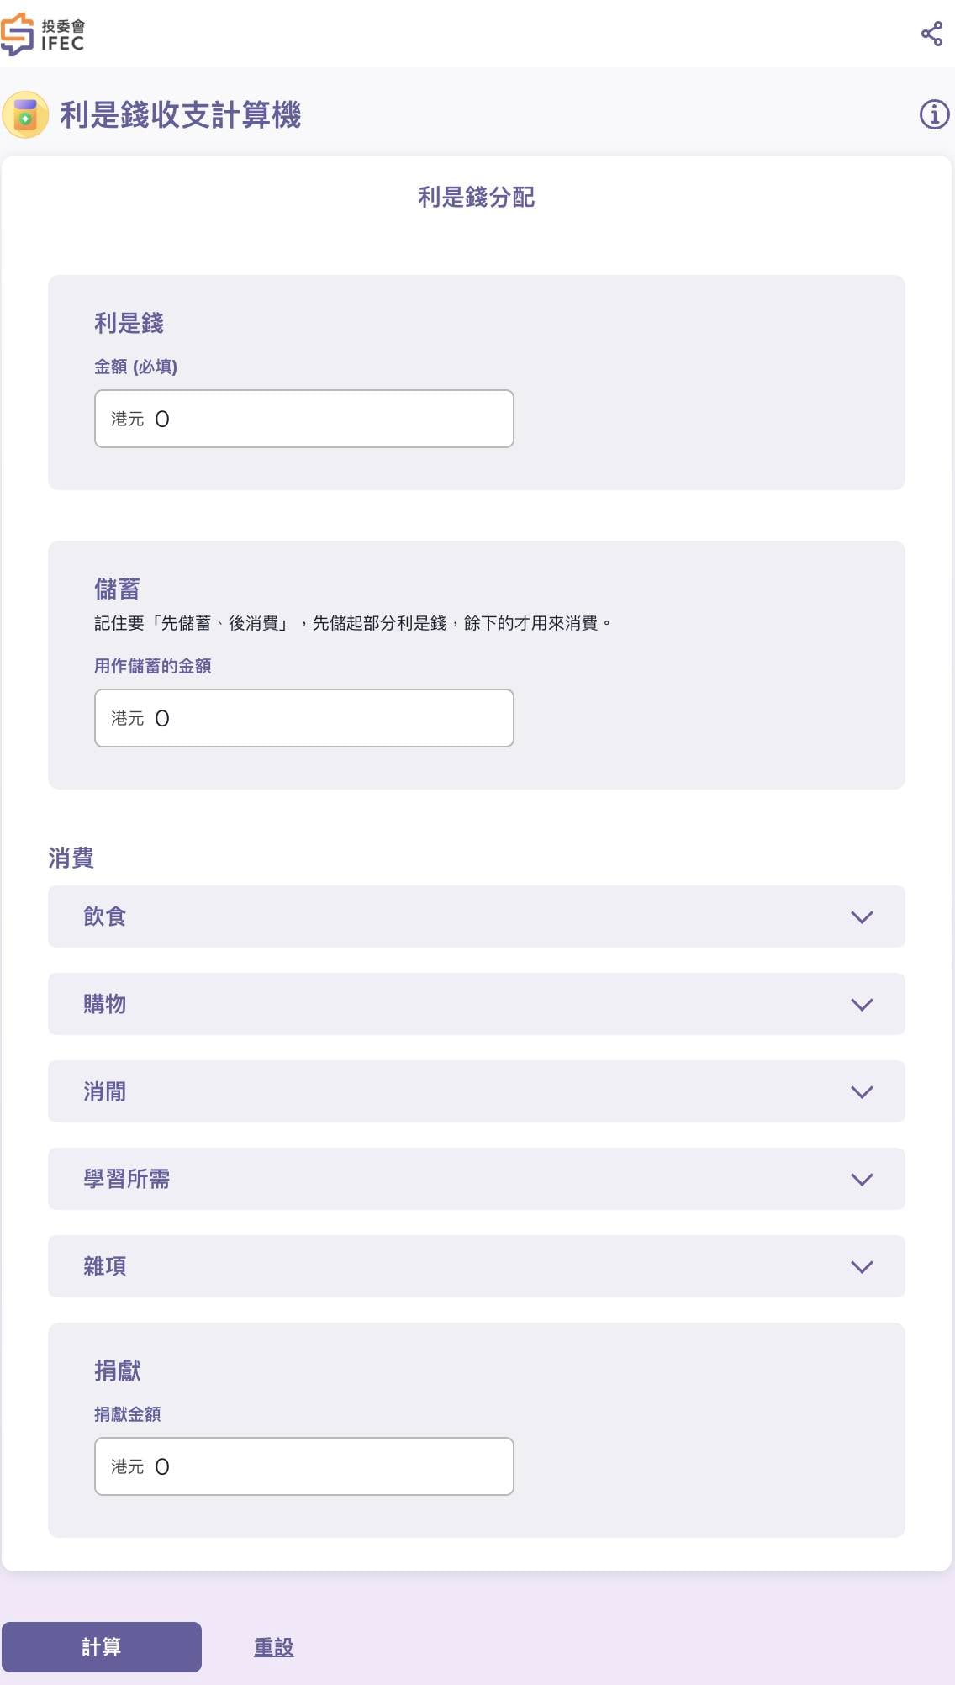This screenshot has height=1685, width=955.
Task: Click the 消閒 row chevron arrow
Action: 862,1091
